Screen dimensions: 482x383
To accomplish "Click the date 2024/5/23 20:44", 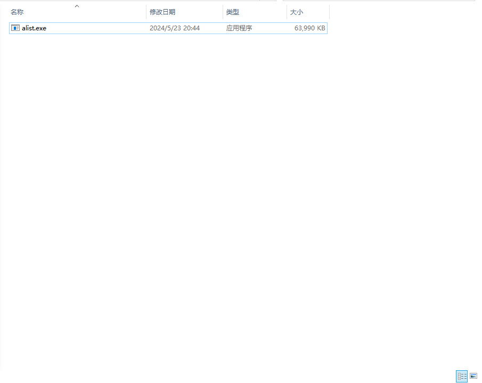I will (175, 28).
